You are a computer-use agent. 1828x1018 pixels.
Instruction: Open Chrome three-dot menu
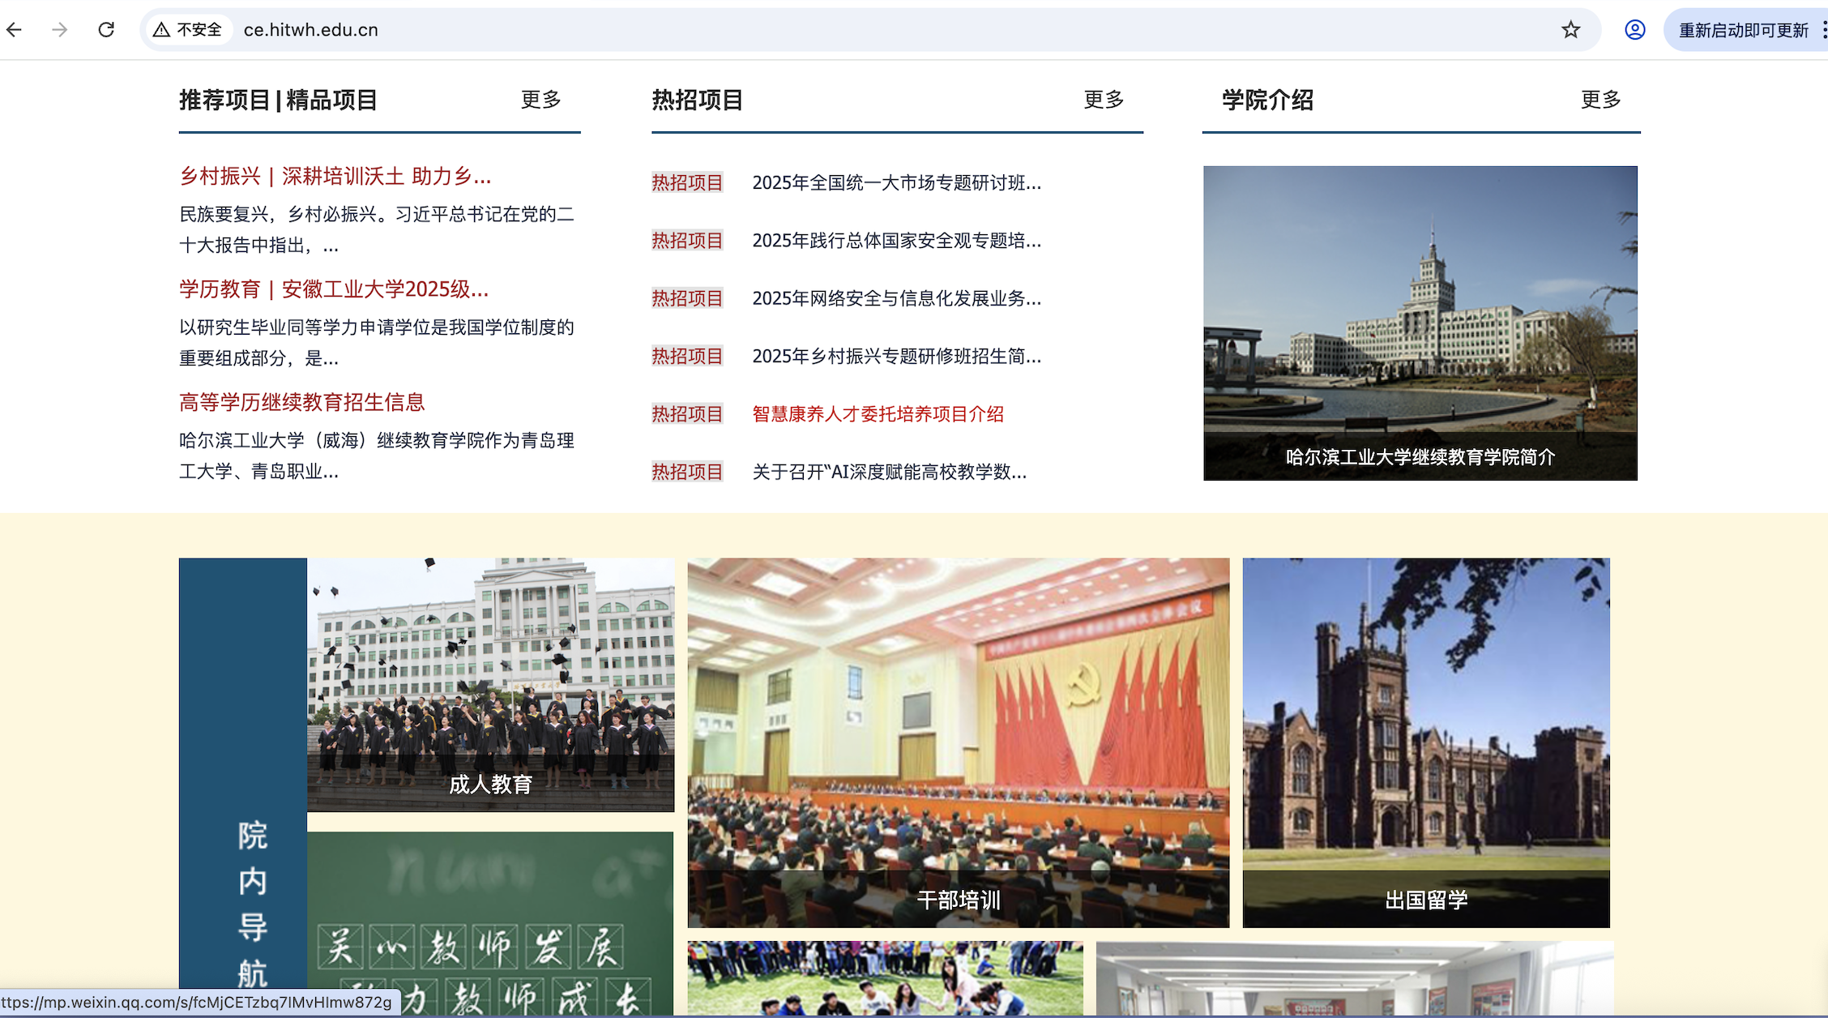[x=1823, y=30]
